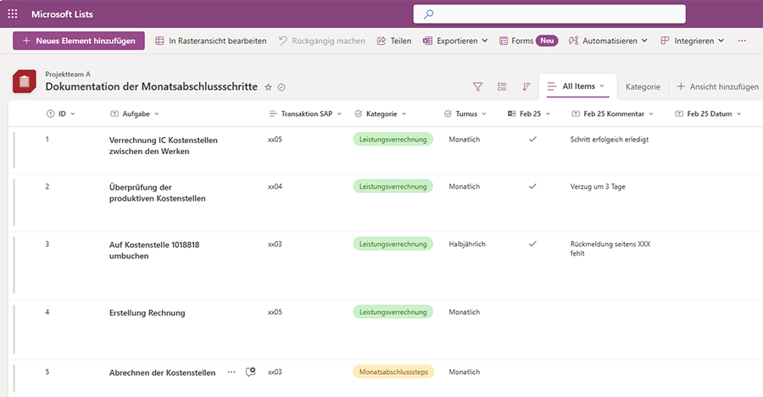Click the undo arrow icon
Viewport: 763px width, 397px height.
[282, 41]
